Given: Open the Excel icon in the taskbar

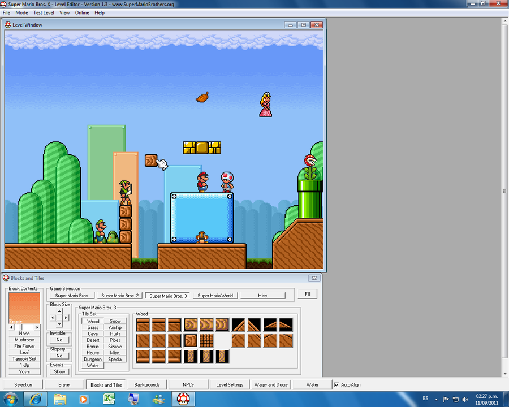Looking at the screenshot, I should pyautogui.click(x=109, y=399).
